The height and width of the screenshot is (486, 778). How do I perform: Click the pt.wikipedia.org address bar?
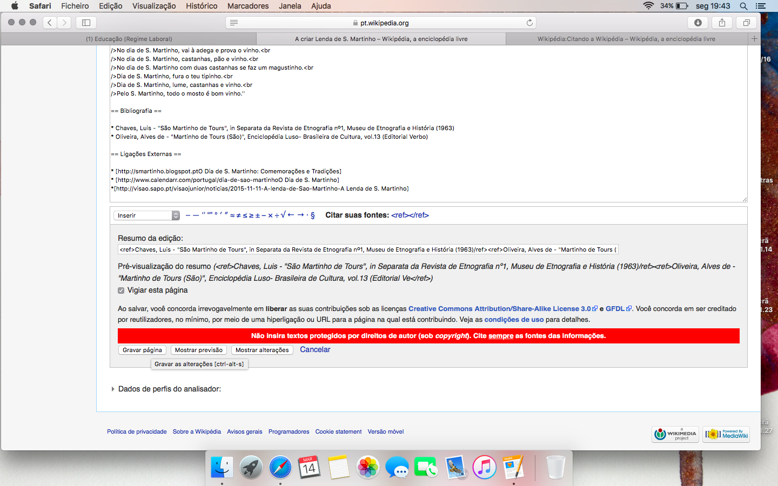[381, 23]
